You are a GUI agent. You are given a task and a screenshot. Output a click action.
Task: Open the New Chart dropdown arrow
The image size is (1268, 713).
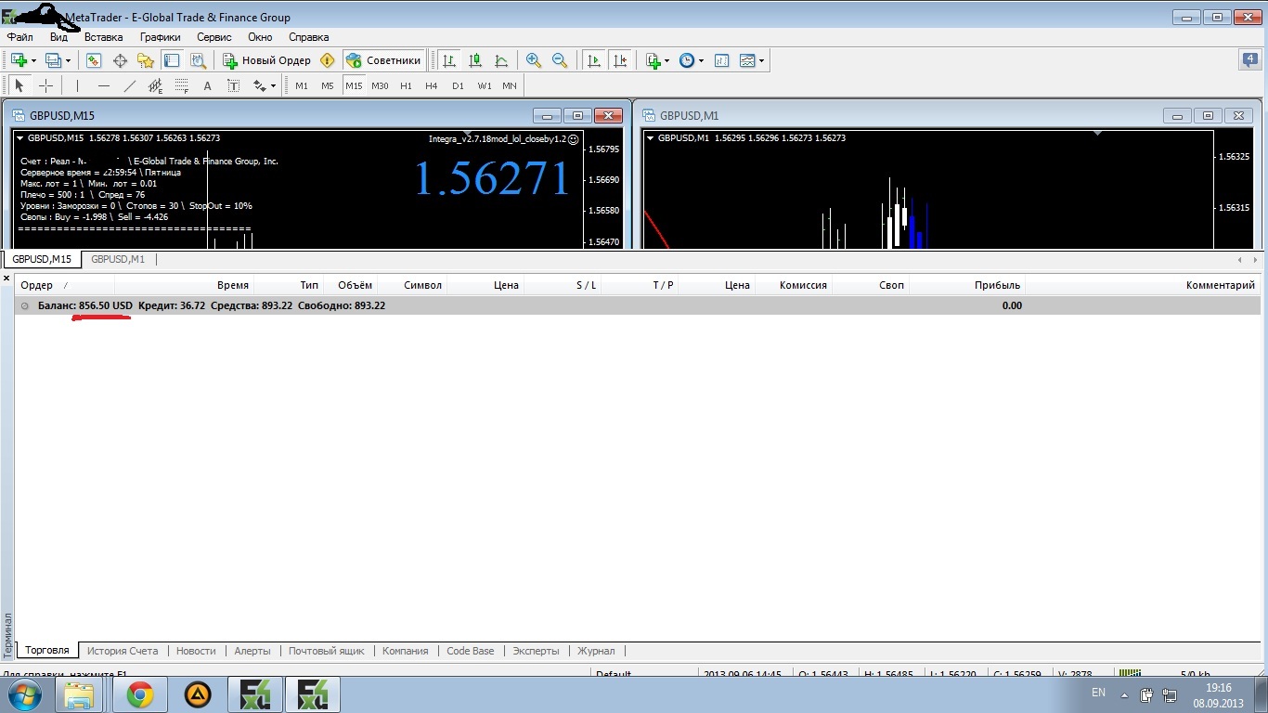pos(33,60)
